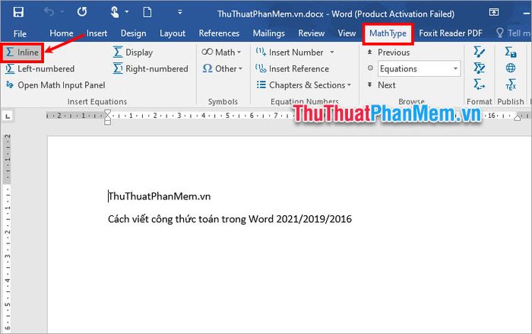Click the right indent marker on the ruler

518,118
